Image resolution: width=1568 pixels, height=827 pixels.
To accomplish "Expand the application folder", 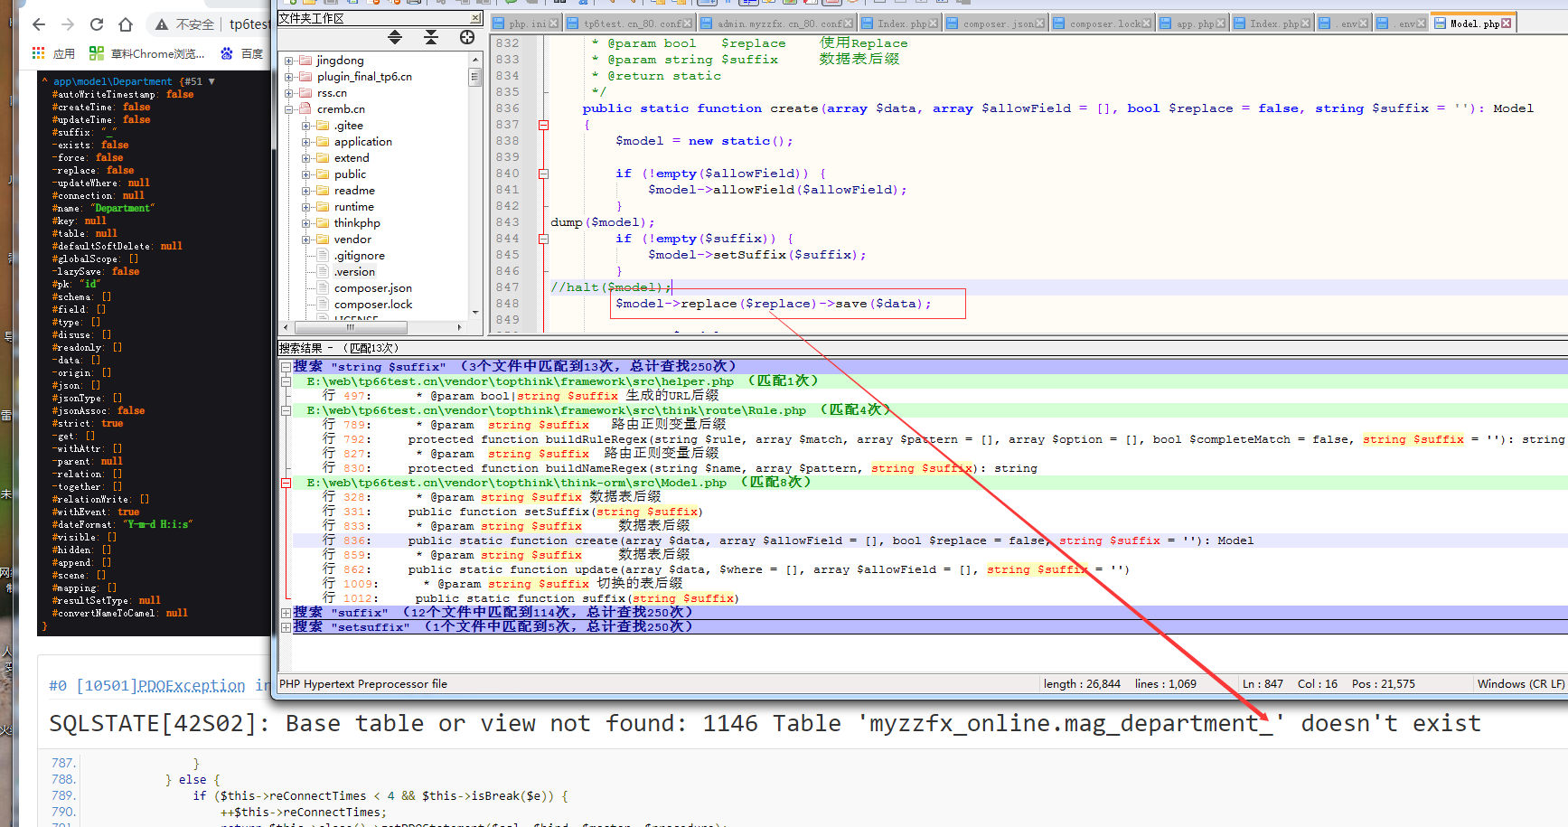I will pyautogui.click(x=306, y=142).
